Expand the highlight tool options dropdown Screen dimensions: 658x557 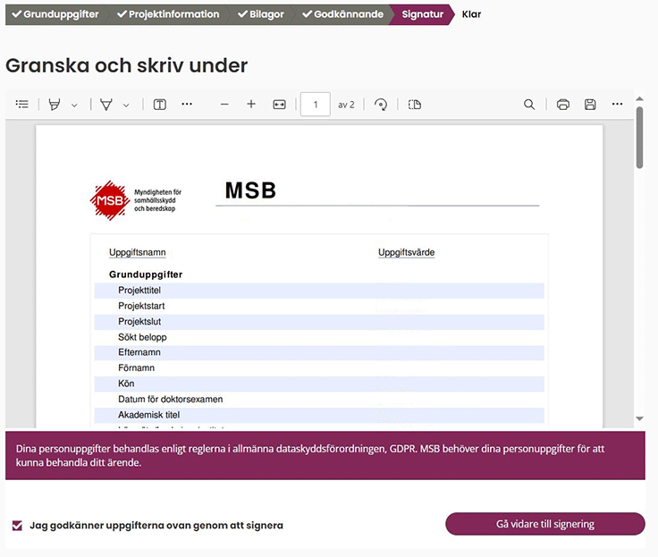tap(74, 105)
